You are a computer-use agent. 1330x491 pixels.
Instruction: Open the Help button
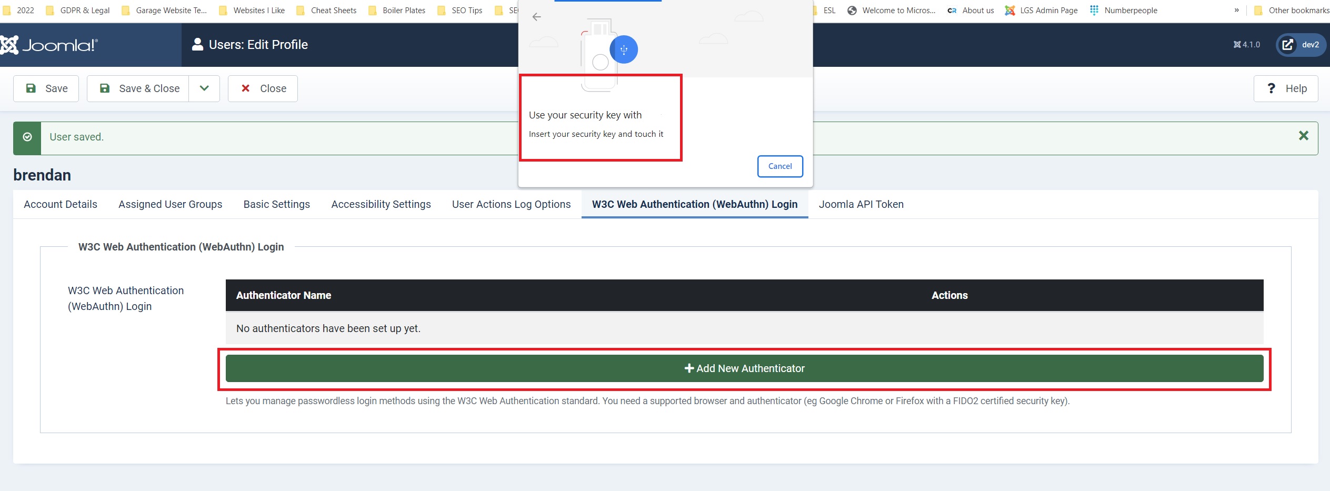tap(1286, 88)
